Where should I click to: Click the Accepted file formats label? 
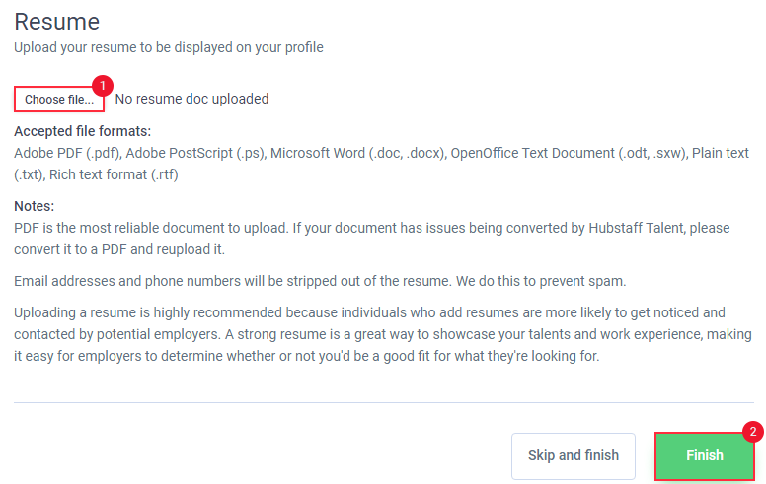coord(83,131)
